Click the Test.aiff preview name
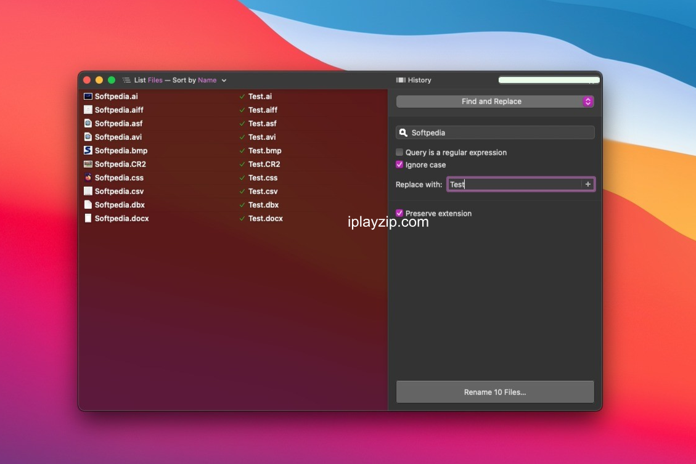This screenshot has height=464, width=696. tap(263, 110)
